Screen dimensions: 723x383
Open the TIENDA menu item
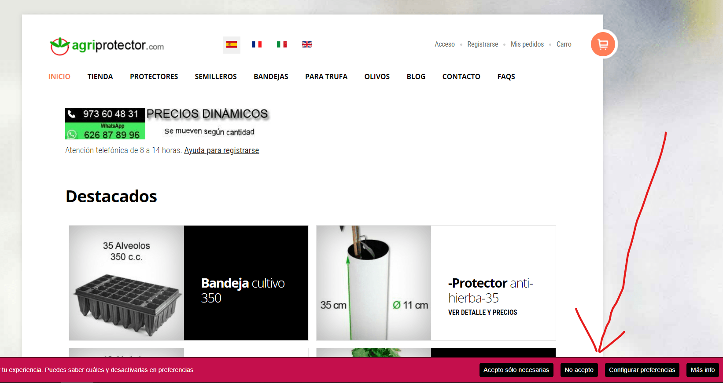(x=100, y=77)
